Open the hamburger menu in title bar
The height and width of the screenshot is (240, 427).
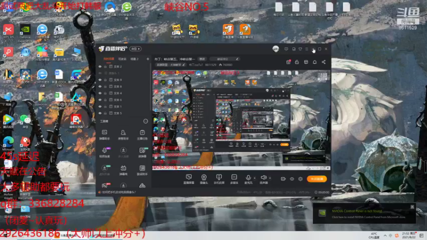[x=306, y=49]
